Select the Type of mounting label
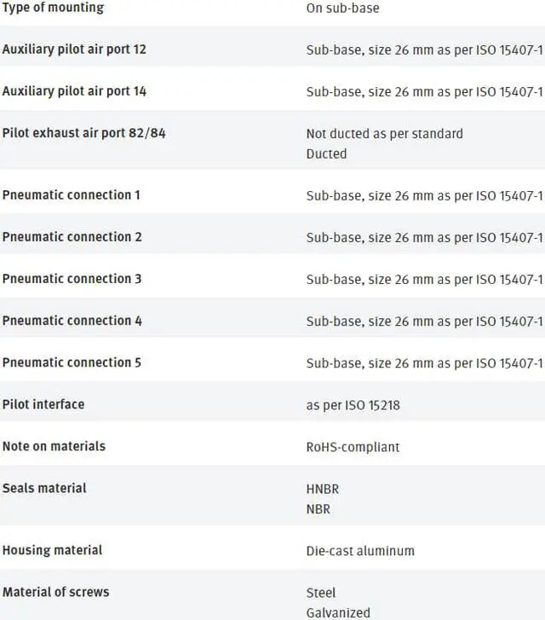 [x=54, y=8]
